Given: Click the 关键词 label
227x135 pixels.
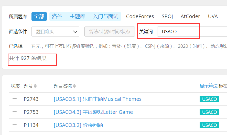Looking at the screenshot, I should pos(146,31).
